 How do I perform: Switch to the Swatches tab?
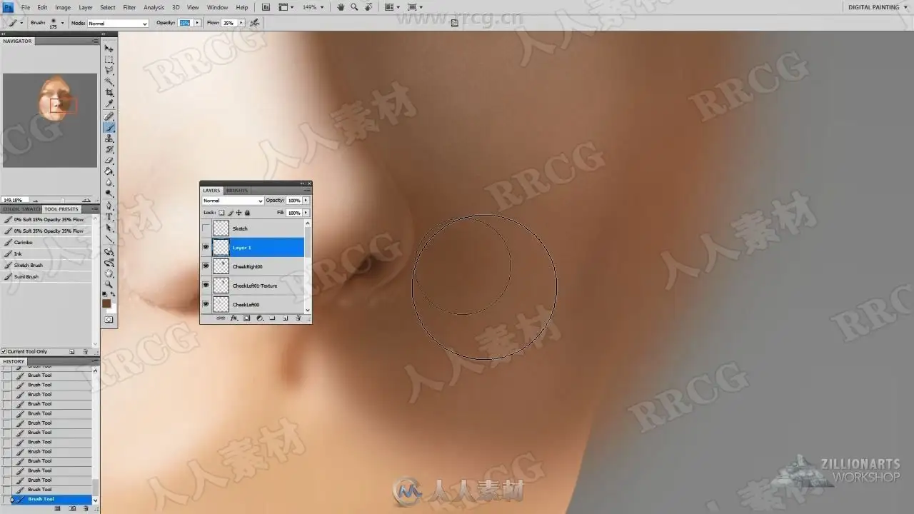31,209
